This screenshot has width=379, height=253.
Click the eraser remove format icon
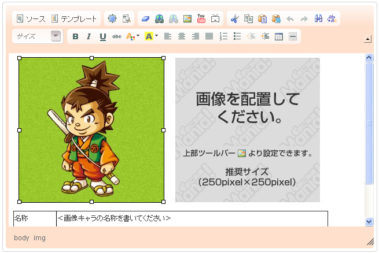[x=145, y=19]
